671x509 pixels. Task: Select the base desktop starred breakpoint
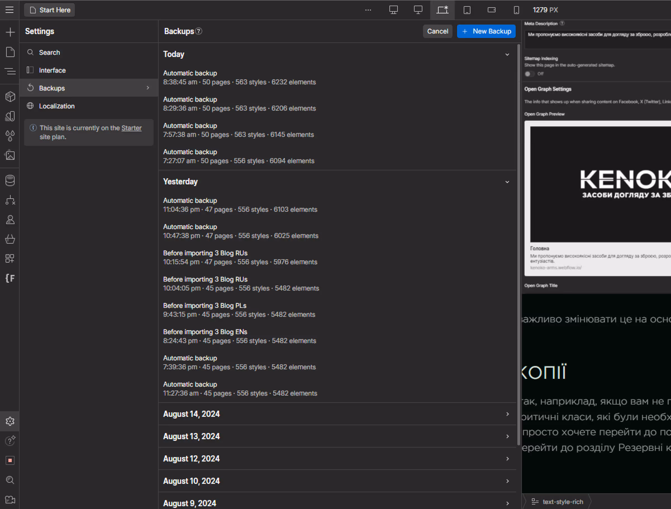click(x=442, y=10)
